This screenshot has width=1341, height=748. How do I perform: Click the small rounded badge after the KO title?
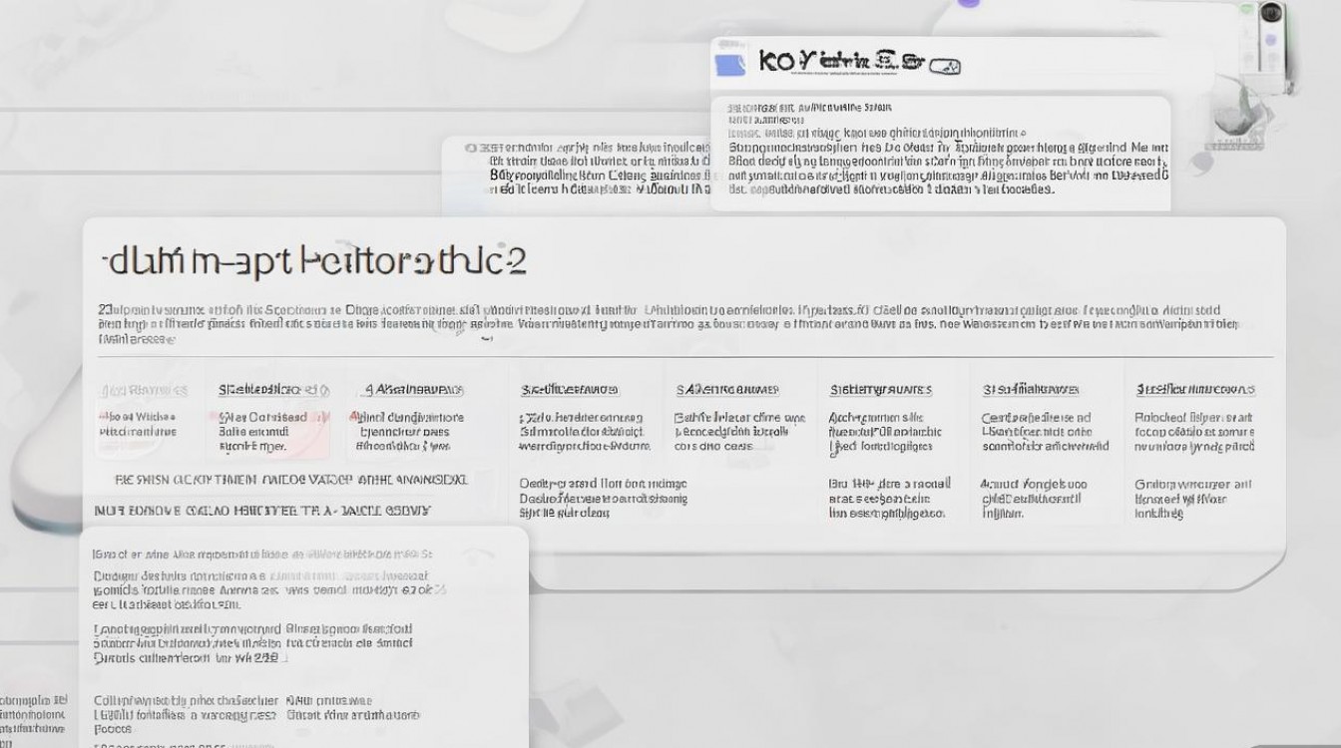coord(944,67)
